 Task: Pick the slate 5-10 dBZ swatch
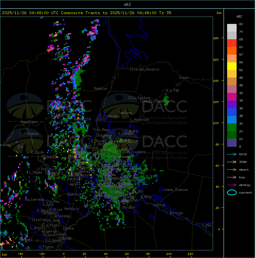(232, 143)
